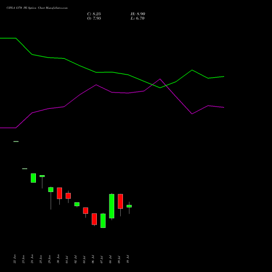The width and height of the screenshot is (272, 272).
Task: Click the 24 Jun date label
Action: point(32,259)
